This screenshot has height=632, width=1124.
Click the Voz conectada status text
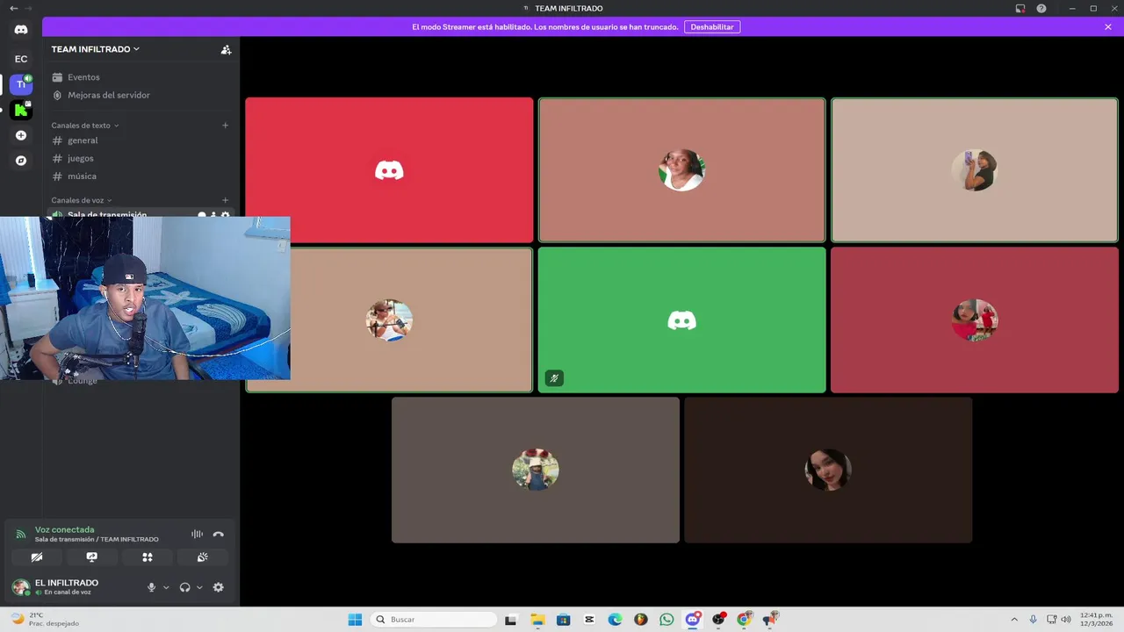64,529
